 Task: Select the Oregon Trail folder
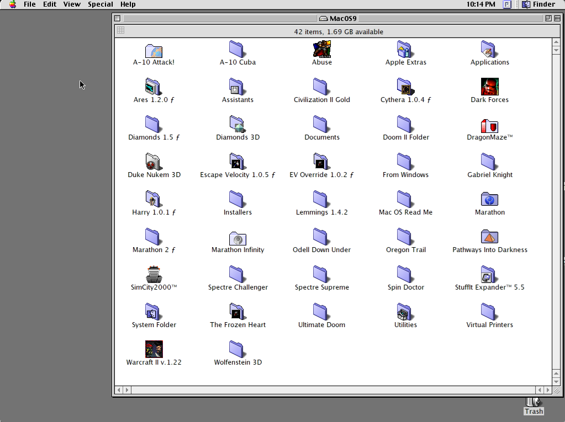pyautogui.click(x=405, y=236)
